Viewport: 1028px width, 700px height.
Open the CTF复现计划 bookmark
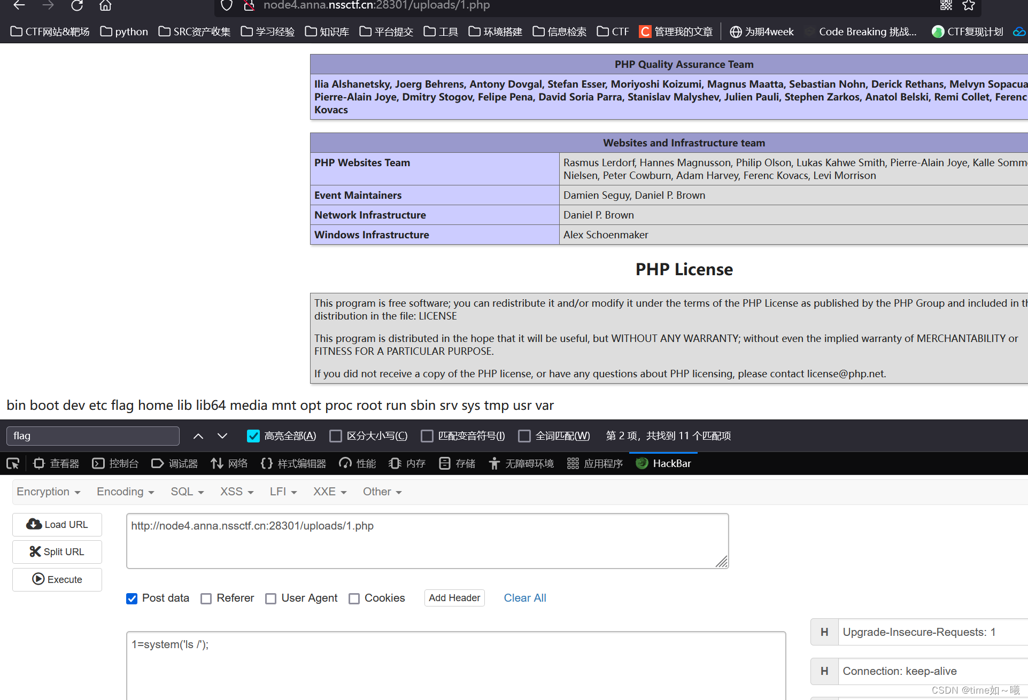[x=968, y=32]
